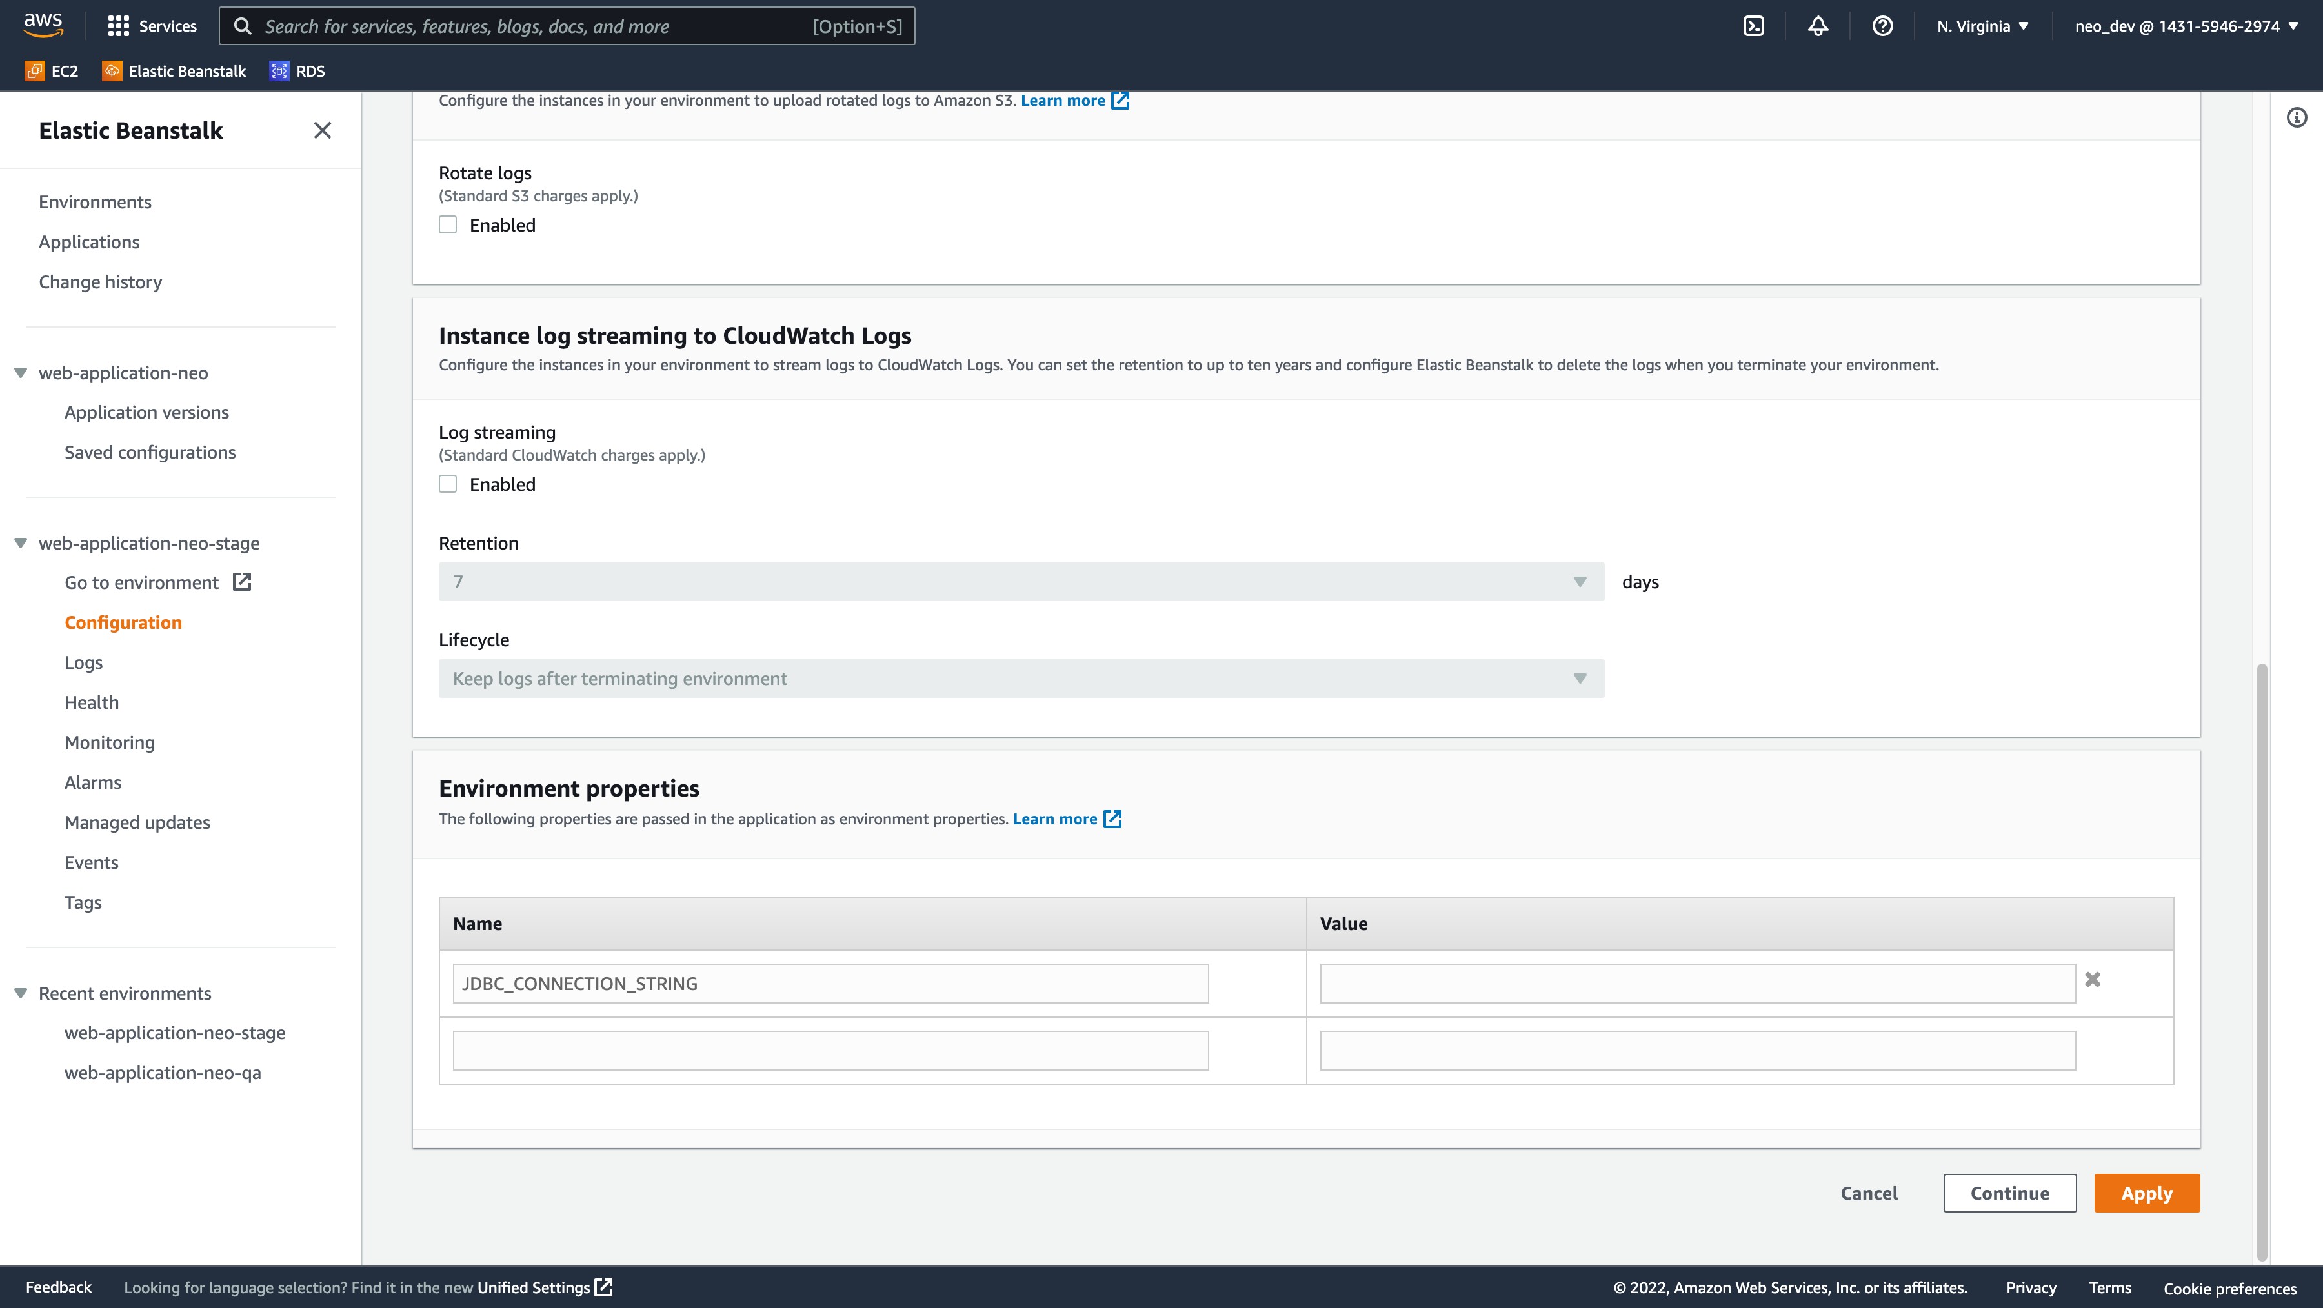This screenshot has width=2323, height=1308.
Task: Open the notifications bell
Action: 1818,26
